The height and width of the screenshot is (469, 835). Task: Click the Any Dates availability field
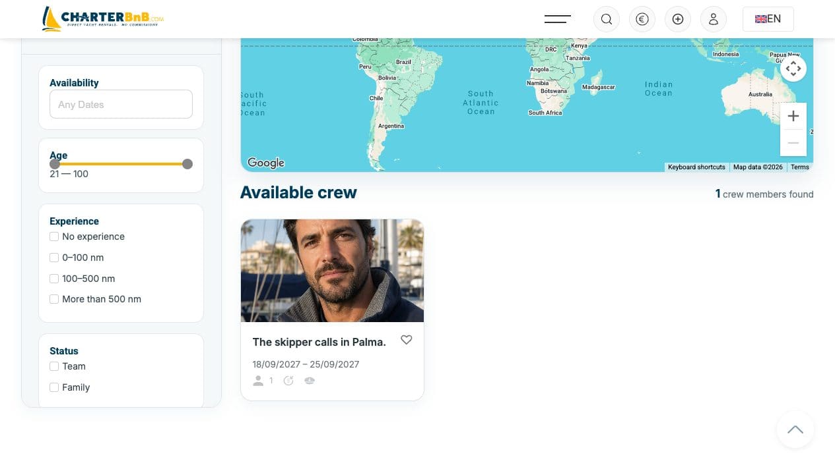click(x=121, y=104)
